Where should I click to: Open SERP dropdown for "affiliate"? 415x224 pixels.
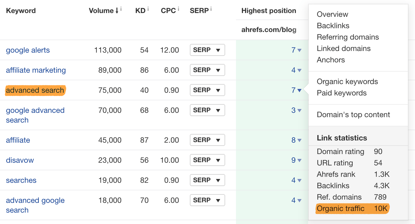[207, 140]
